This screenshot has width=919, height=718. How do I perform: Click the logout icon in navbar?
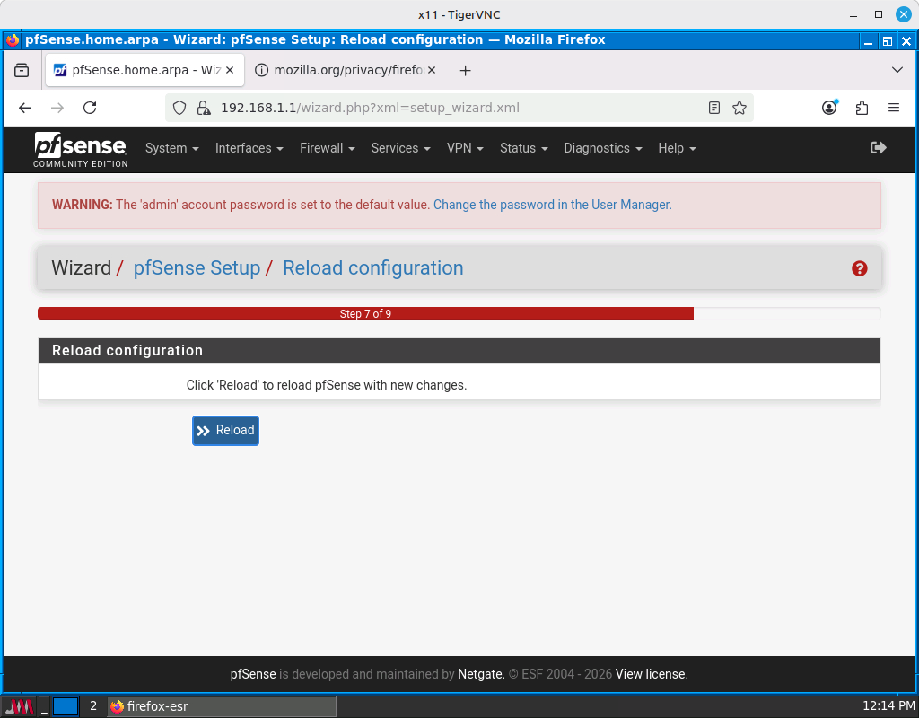tap(878, 148)
